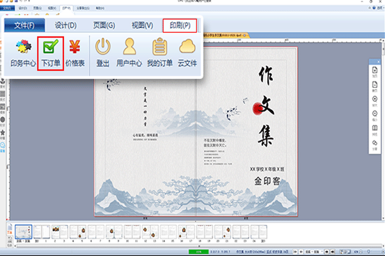The image size is (385, 256).
Task: Open the 价格表 price list
Action: click(x=75, y=54)
